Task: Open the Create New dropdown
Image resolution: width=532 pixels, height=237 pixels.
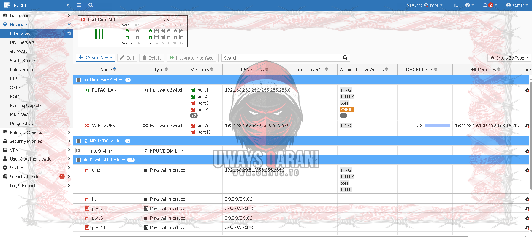Action: coord(95,58)
